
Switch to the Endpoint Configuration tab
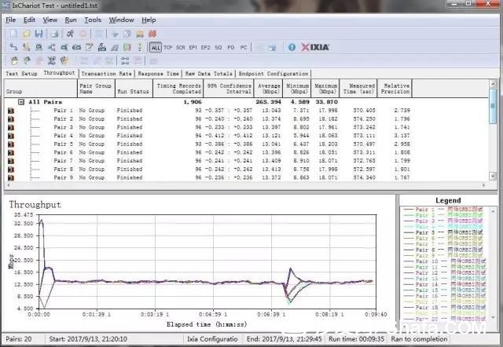274,73
